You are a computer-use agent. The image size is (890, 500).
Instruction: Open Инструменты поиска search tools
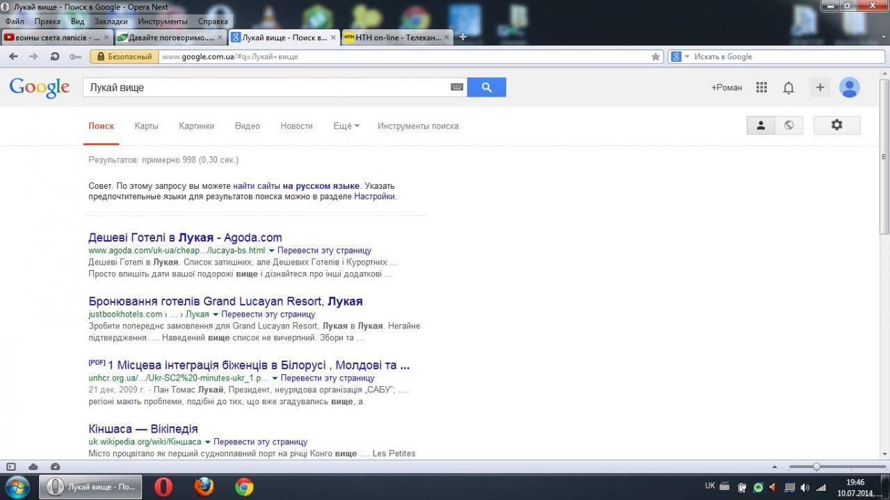[x=418, y=126]
